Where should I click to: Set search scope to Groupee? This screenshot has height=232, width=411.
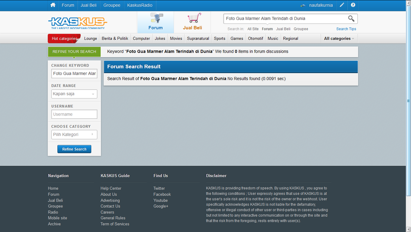[301, 29]
